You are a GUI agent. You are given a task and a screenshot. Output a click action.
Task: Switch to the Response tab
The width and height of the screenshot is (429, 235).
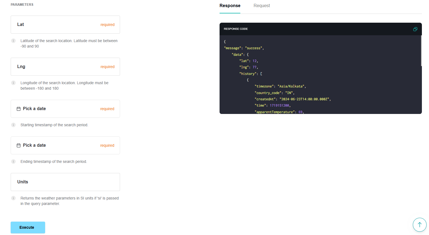[x=230, y=6]
